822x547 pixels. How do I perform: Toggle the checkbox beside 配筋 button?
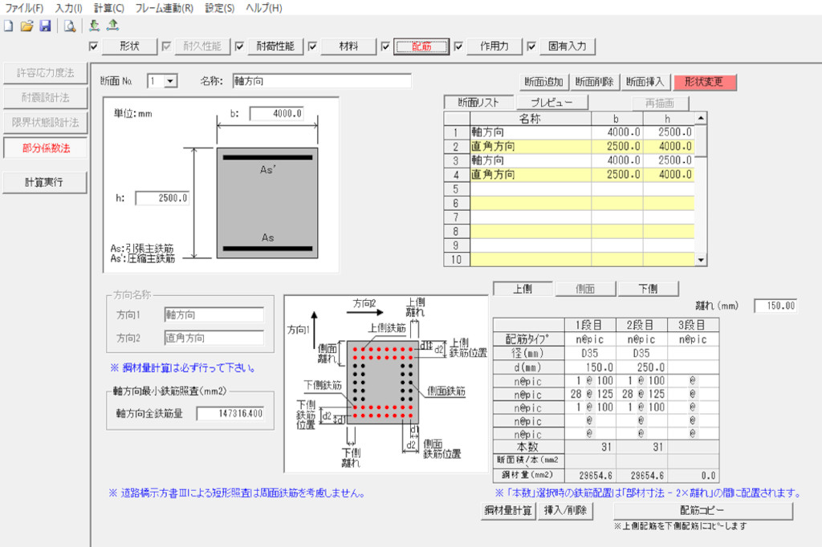(385, 47)
